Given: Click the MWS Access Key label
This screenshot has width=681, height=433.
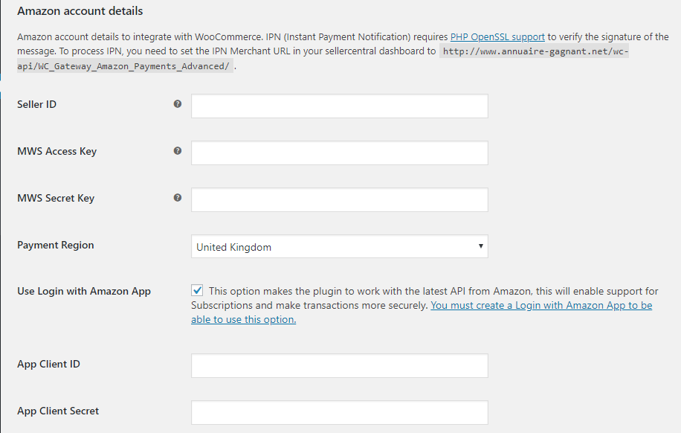Looking at the screenshot, I should (57, 151).
